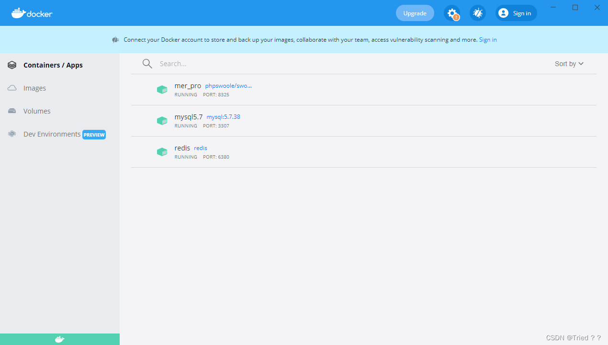Maximize the Docker window

pyautogui.click(x=575, y=7)
